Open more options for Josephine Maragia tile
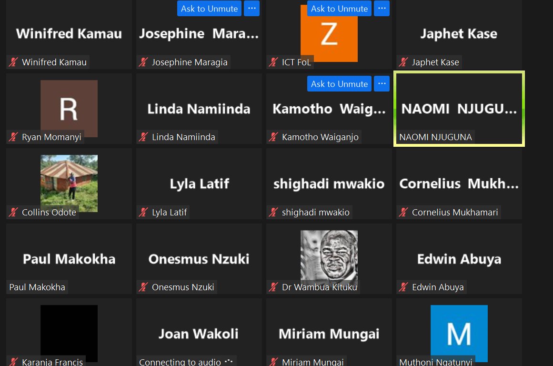 tap(251, 9)
